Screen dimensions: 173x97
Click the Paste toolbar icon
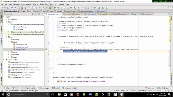25,8
